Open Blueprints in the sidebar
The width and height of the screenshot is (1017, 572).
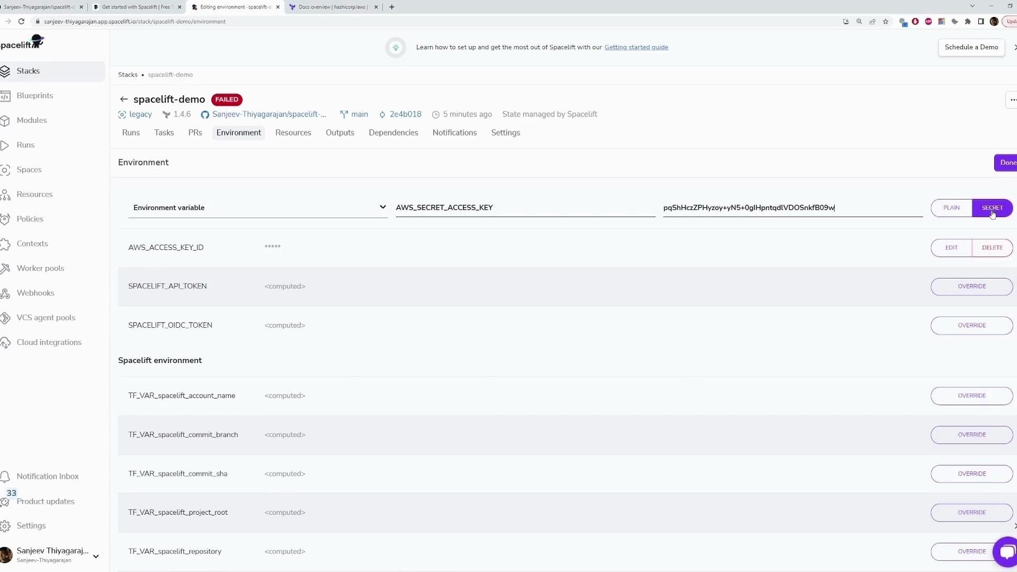click(x=34, y=96)
